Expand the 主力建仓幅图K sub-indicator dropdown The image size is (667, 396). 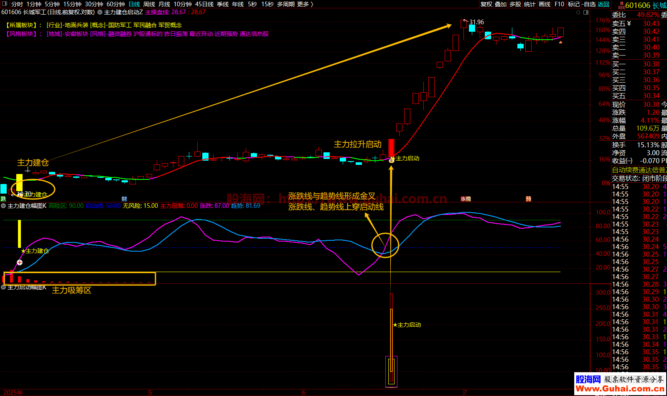4,206
